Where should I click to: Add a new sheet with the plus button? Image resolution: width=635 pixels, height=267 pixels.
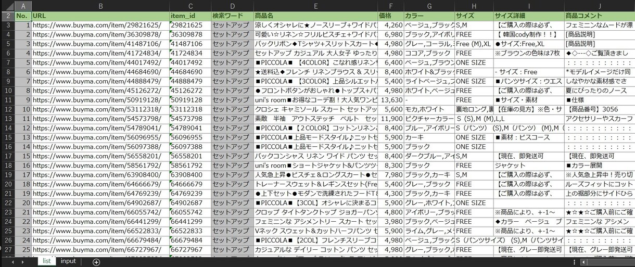coord(96,262)
